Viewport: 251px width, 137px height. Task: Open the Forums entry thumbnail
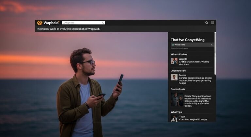click(174, 77)
